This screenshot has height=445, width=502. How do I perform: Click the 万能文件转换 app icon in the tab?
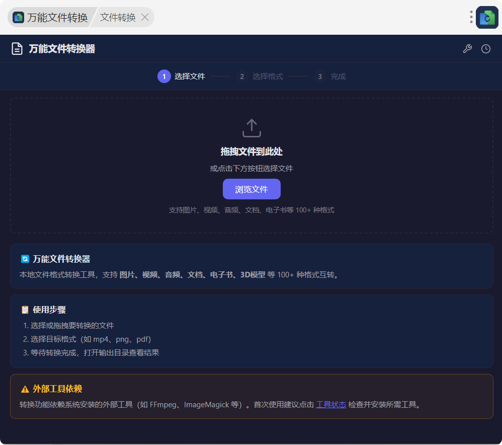(x=18, y=17)
